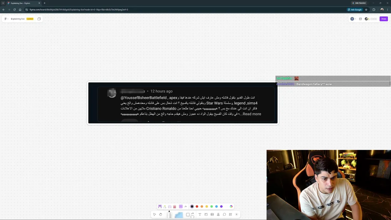The height and width of the screenshot is (220, 391).
Task: Open a new browser tab
Action: (45, 3)
